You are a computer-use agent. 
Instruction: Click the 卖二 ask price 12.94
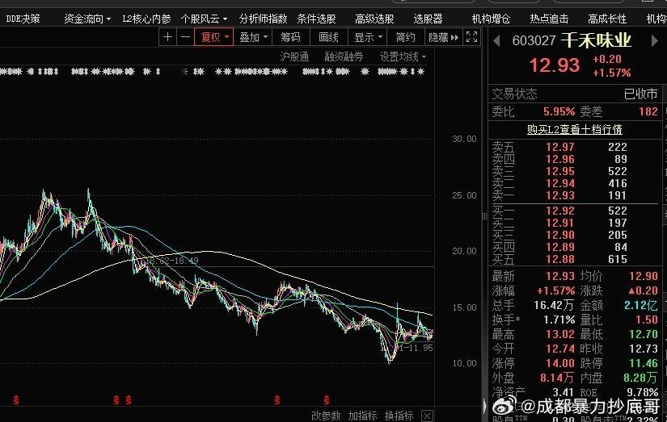click(560, 183)
